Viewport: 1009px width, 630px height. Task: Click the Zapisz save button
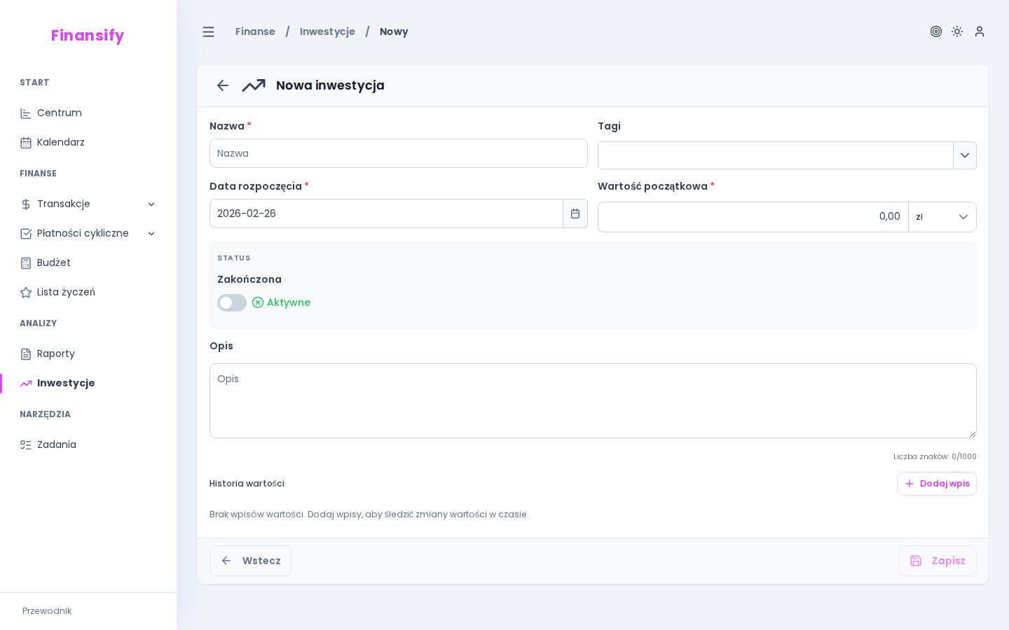937,561
